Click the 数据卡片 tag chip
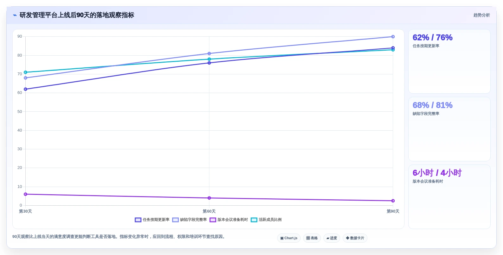This screenshot has width=503, height=255. (x=355, y=238)
